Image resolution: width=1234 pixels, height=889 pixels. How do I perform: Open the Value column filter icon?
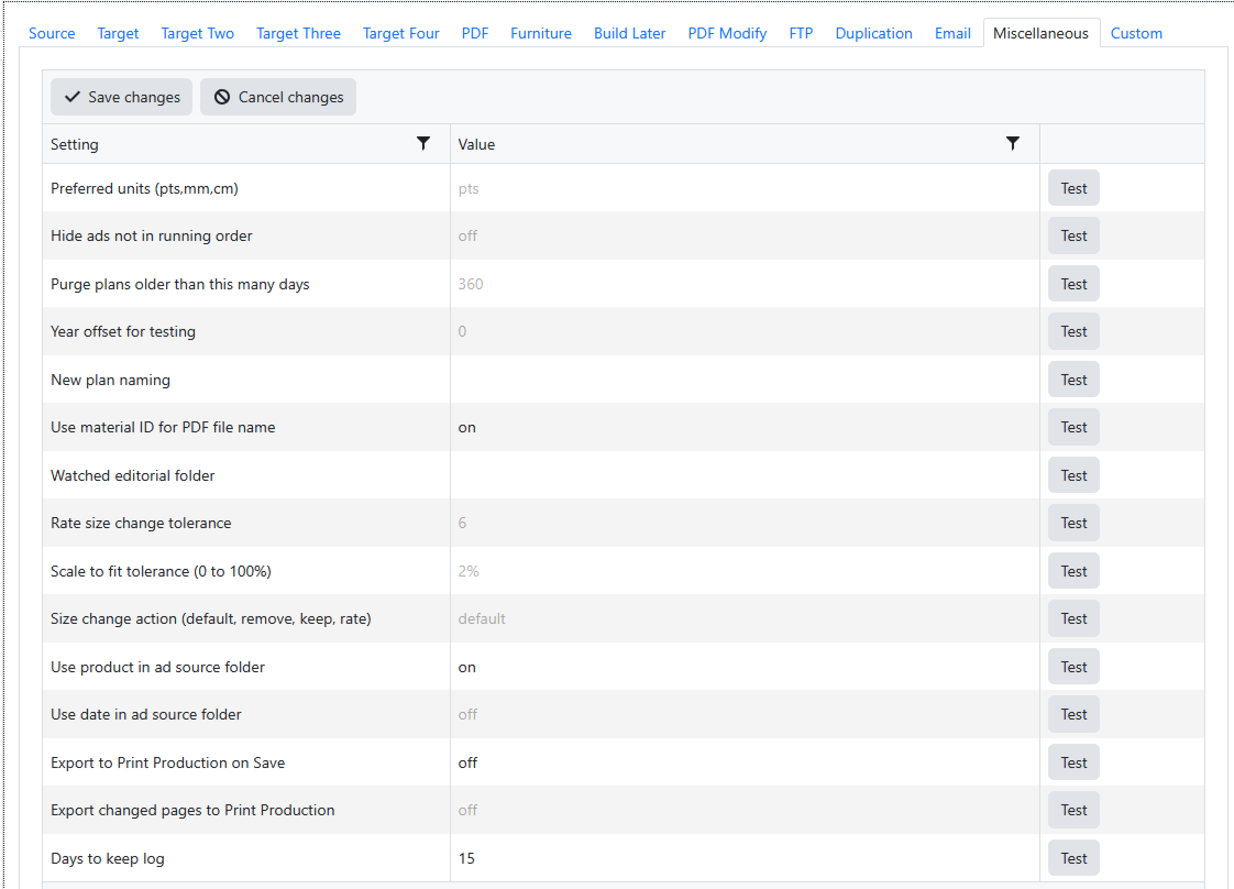click(x=1012, y=144)
